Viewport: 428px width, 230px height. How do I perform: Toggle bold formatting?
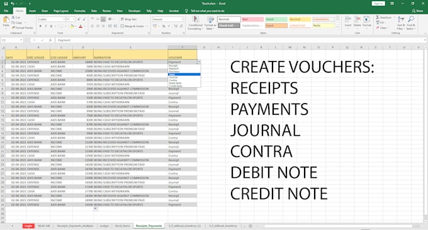pos(40,26)
